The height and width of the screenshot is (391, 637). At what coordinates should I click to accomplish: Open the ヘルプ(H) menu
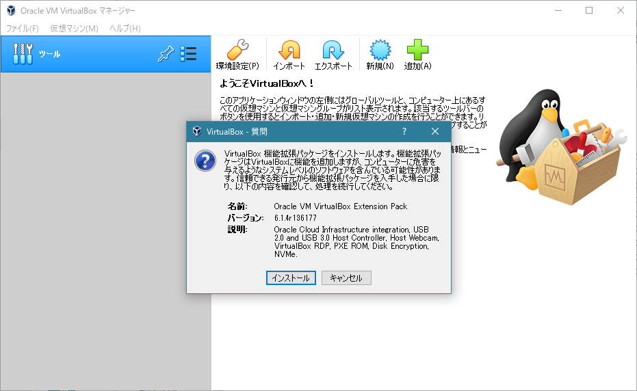(125, 29)
